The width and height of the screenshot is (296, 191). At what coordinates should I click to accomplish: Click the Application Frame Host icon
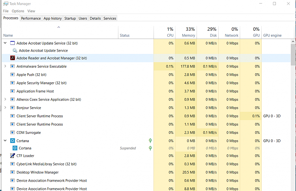(13, 91)
